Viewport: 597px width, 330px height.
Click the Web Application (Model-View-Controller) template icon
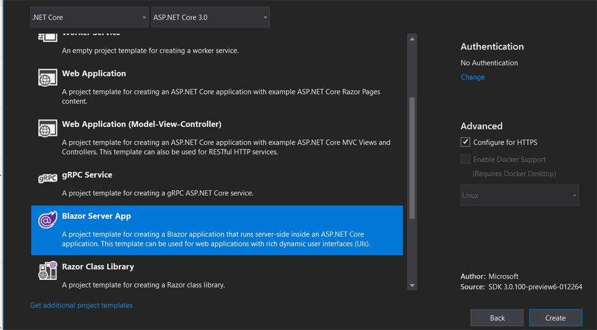tap(48, 128)
